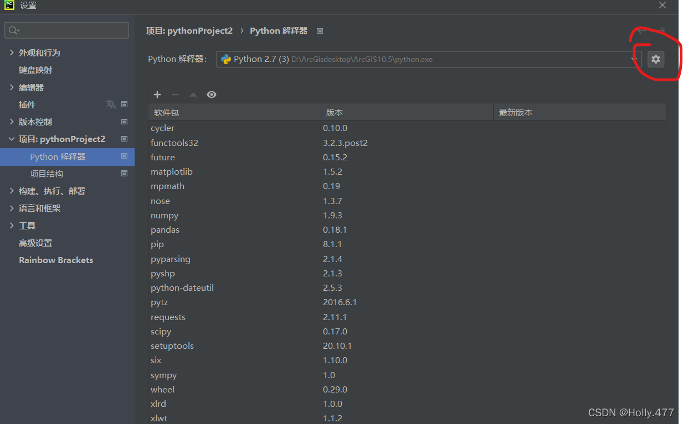This screenshot has height=424, width=683.
Task: Select the pyshp package row
Action: pyautogui.click(x=407, y=273)
